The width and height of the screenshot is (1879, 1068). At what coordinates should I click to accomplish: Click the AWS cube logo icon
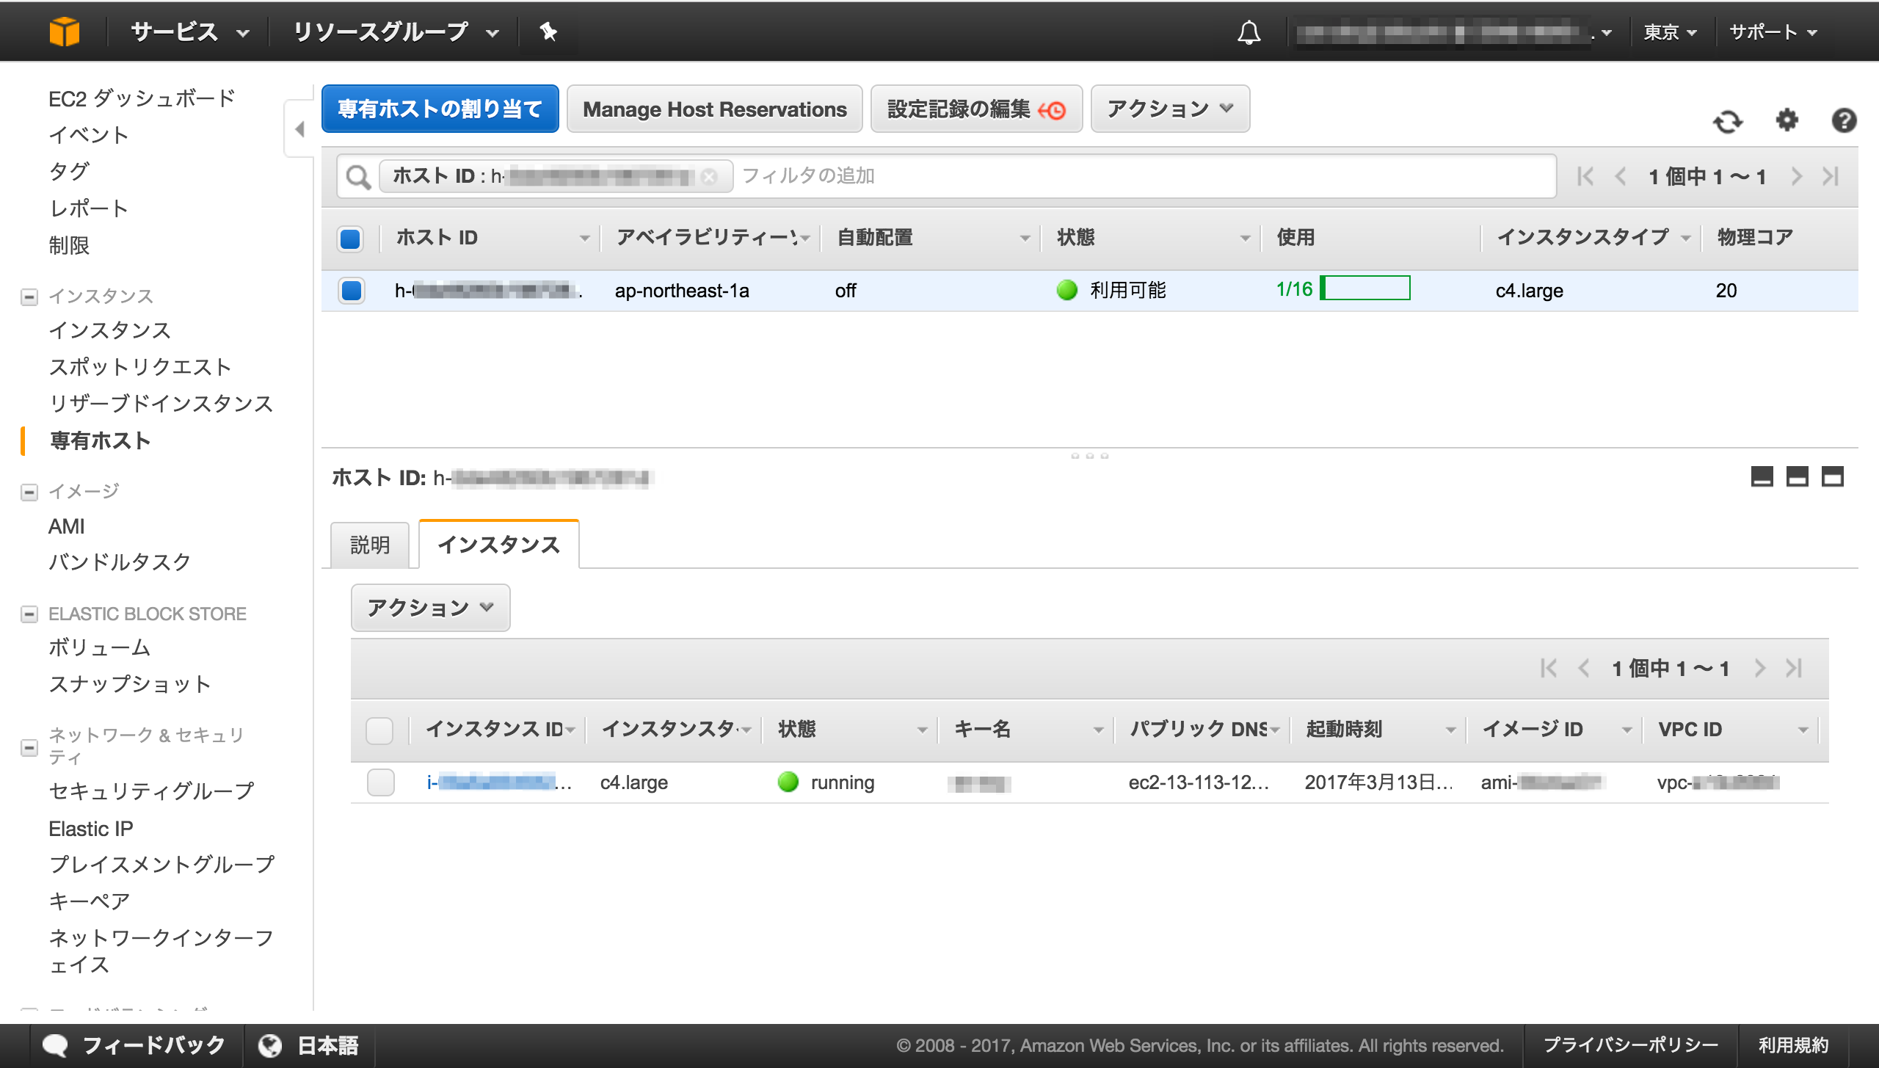[64, 32]
